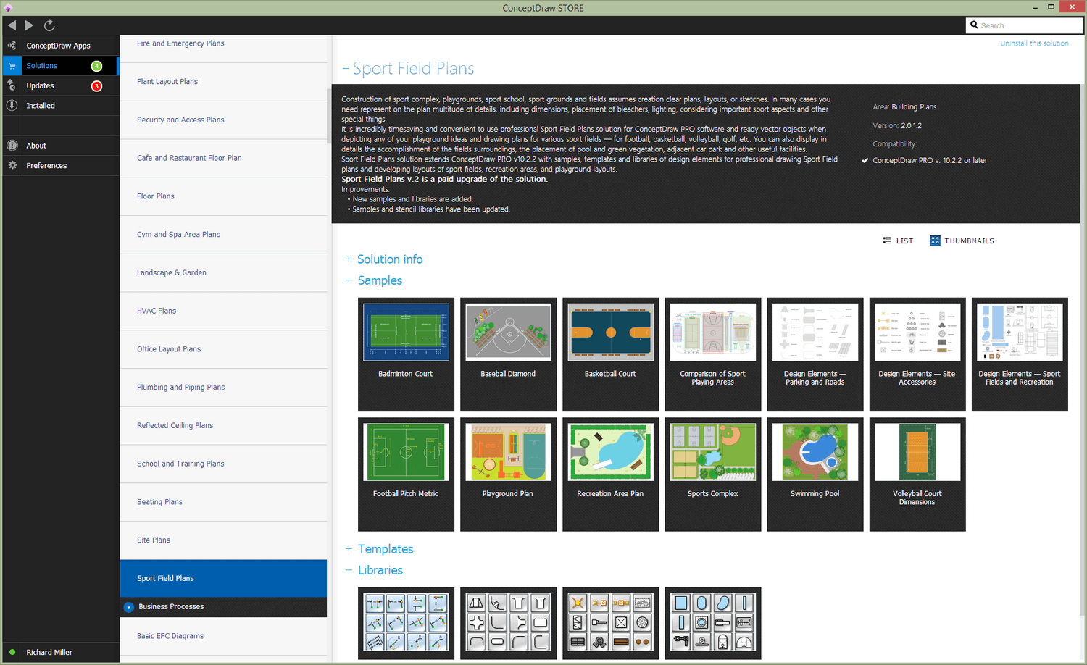The image size is (1087, 665).
Task: Open the Basketball Court sample
Action: [610, 354]
